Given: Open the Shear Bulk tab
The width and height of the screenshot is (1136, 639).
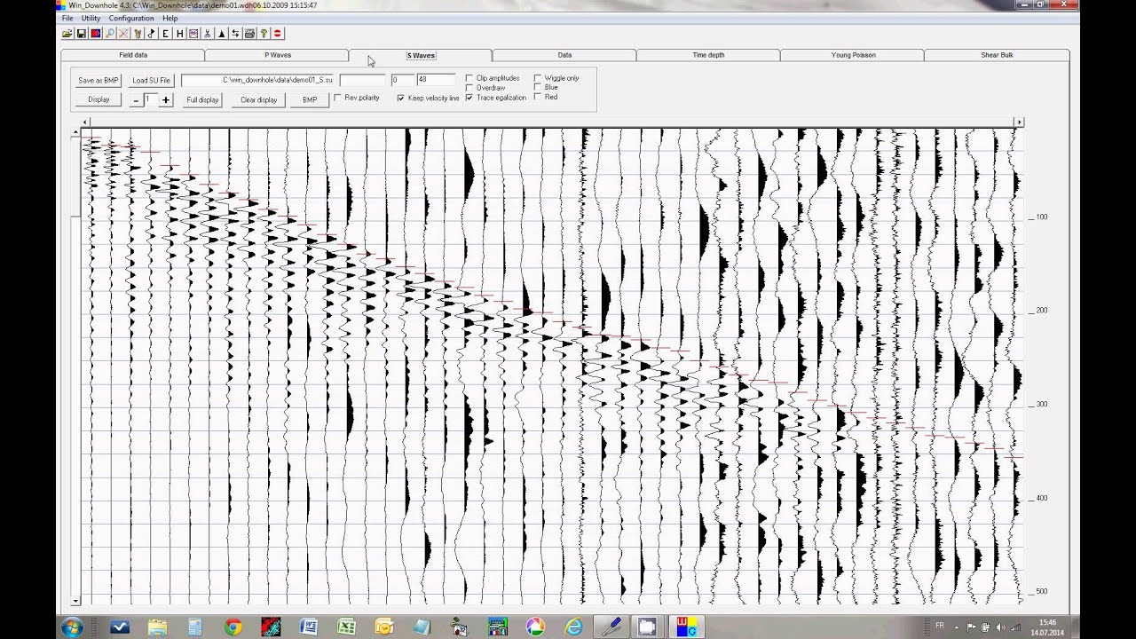Looking at the screenshot, I should click(x=997, y=55).
